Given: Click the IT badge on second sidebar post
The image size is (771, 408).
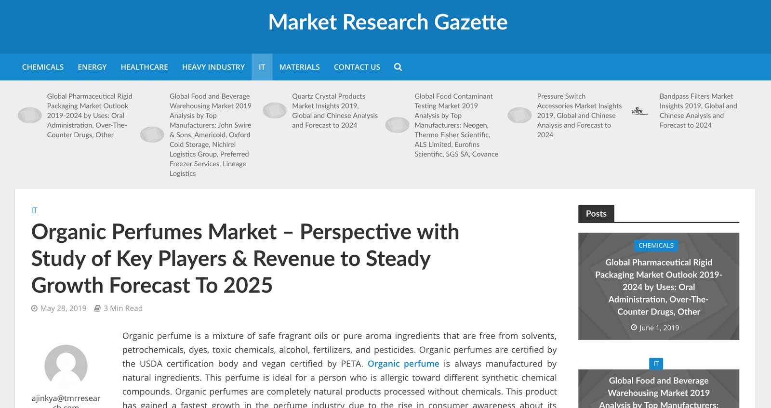Looking at the screenshot, I should 656,364.
